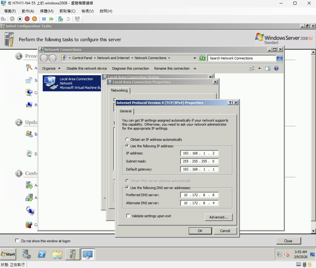This screenshot has width=316, height=268.
Task: Confirm TCP/IPv4 settings with OK
Action: [200, 231]
